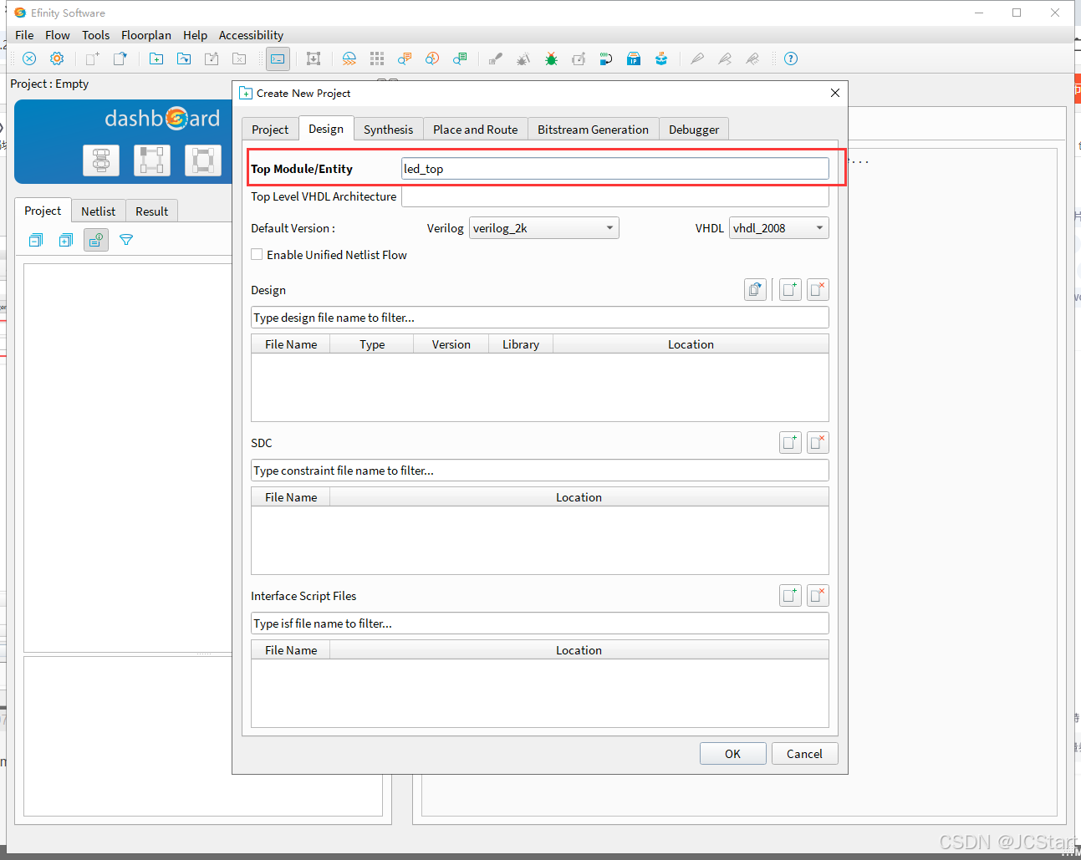This screenshot has width=1081, height=860.
Task: Click the collapse all icon in Project pane
Action: pos(35,240)
